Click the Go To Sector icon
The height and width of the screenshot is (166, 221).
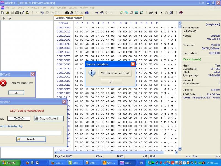tap(102, 13)
